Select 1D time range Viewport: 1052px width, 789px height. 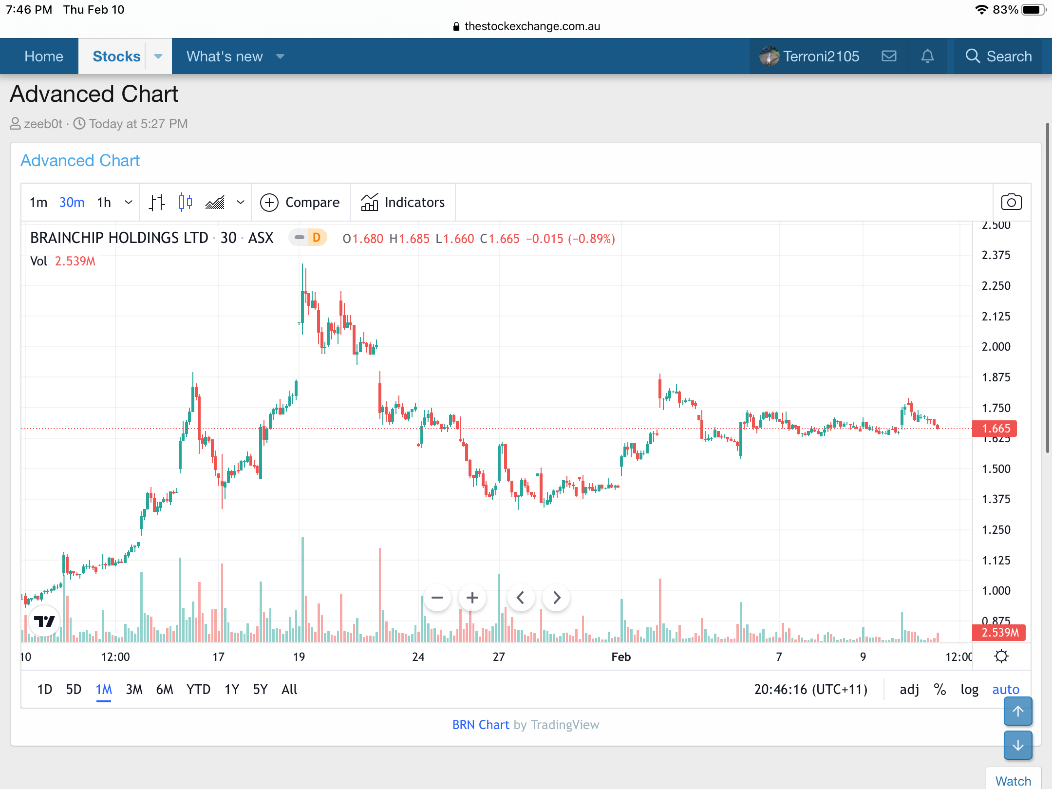[x=45, y=689]
